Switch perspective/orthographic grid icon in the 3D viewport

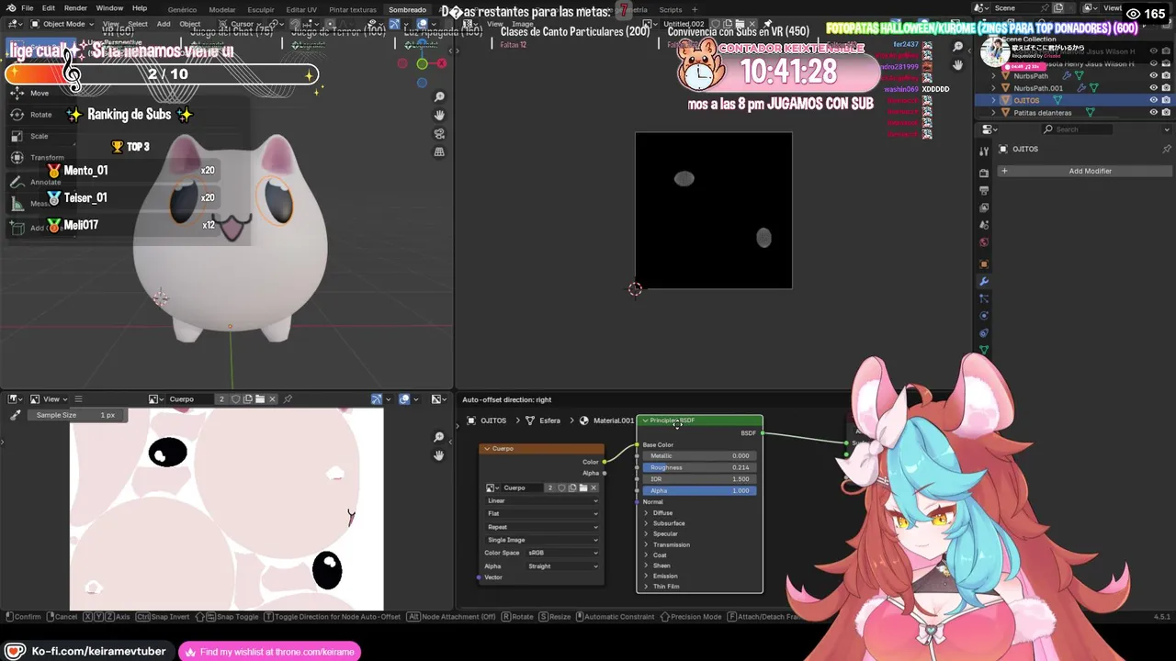pos(439,151)
